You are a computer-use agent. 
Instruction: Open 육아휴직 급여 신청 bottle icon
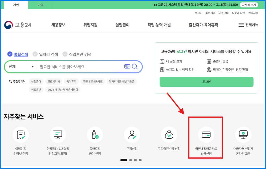95,135
